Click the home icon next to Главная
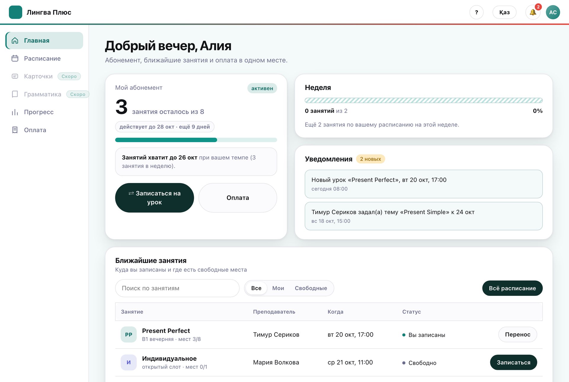569x382 pixels. coord(15,41)
